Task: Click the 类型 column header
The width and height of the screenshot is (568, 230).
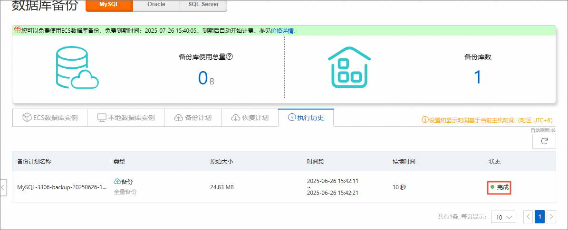Action: click(119, 162)
